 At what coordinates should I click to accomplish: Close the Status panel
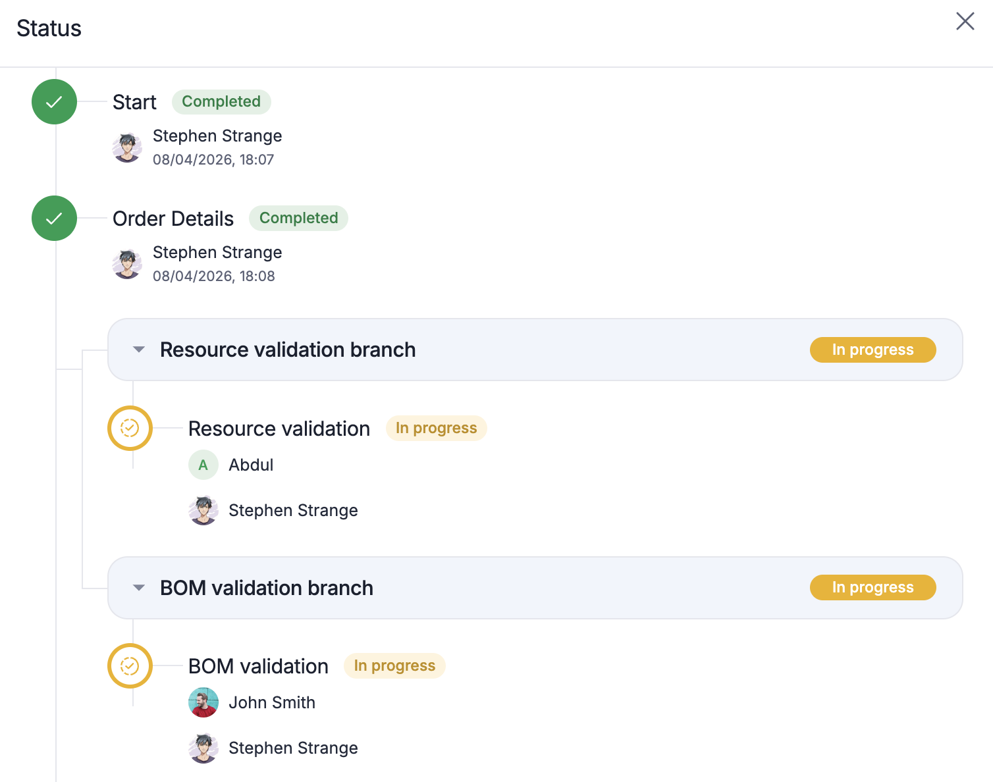965,21
